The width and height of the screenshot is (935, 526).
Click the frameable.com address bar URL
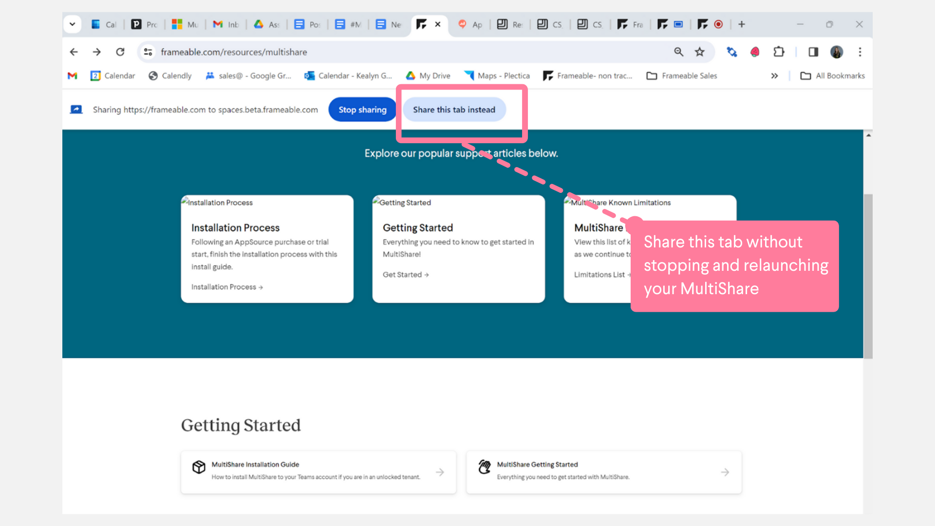tap(234, 52)
